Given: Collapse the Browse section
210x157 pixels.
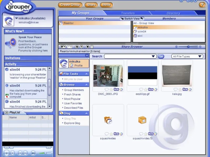Looking at the screenshot, I should 87,85.
